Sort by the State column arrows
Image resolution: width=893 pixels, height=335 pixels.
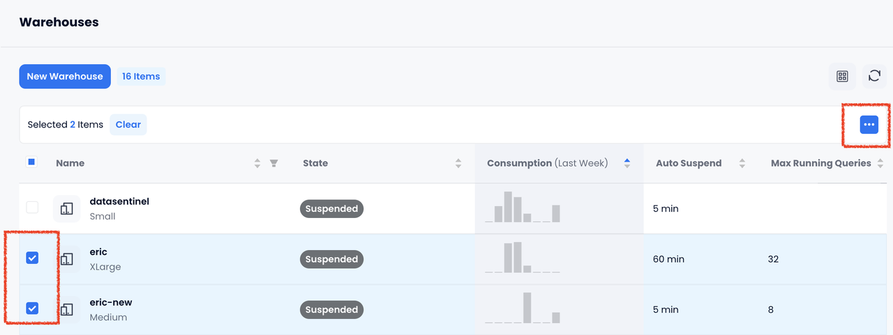[x=458, y=164]
